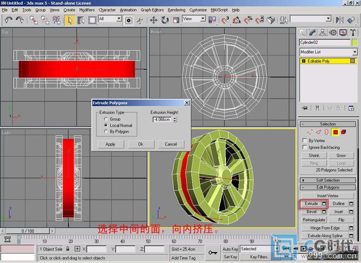Image resolution: width=361 pixels, height=263 pixels.
Task: Click Ok in Extrude Polygons dialog
Action: (x=141, y=144)
